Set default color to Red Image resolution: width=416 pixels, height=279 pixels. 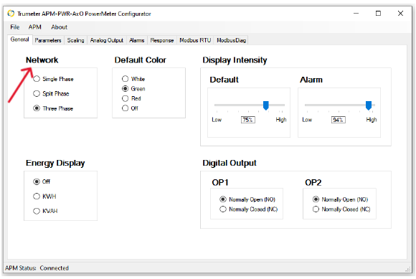pyautogui.click(x=131, y=98)
